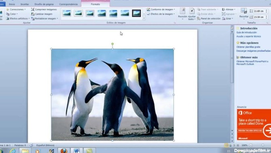
Task: Click the height field showing 11.69 cm
Action: click(259, 11)
